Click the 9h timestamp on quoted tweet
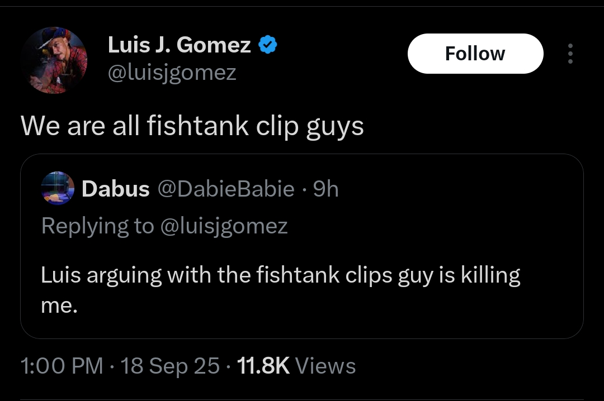This screenshot has height=401, width=604. [x=325, y=189]
